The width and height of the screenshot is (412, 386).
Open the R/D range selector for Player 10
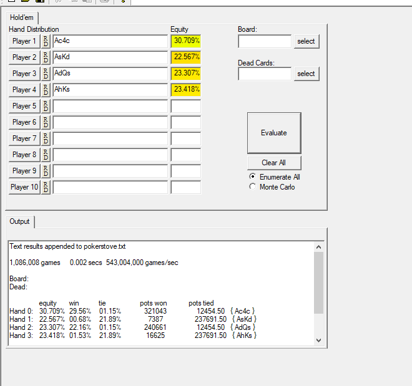tap(46, 187)
